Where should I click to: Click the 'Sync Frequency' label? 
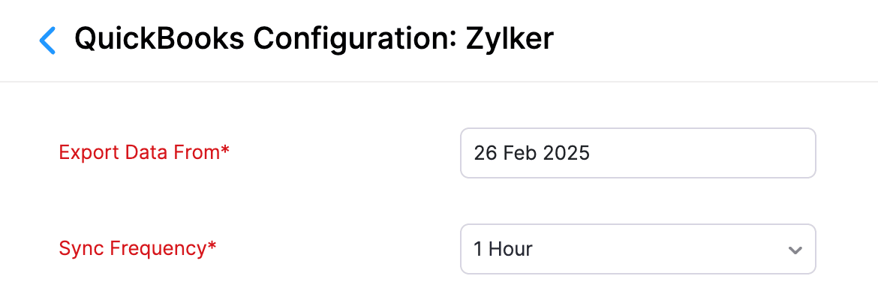point(132,248)
